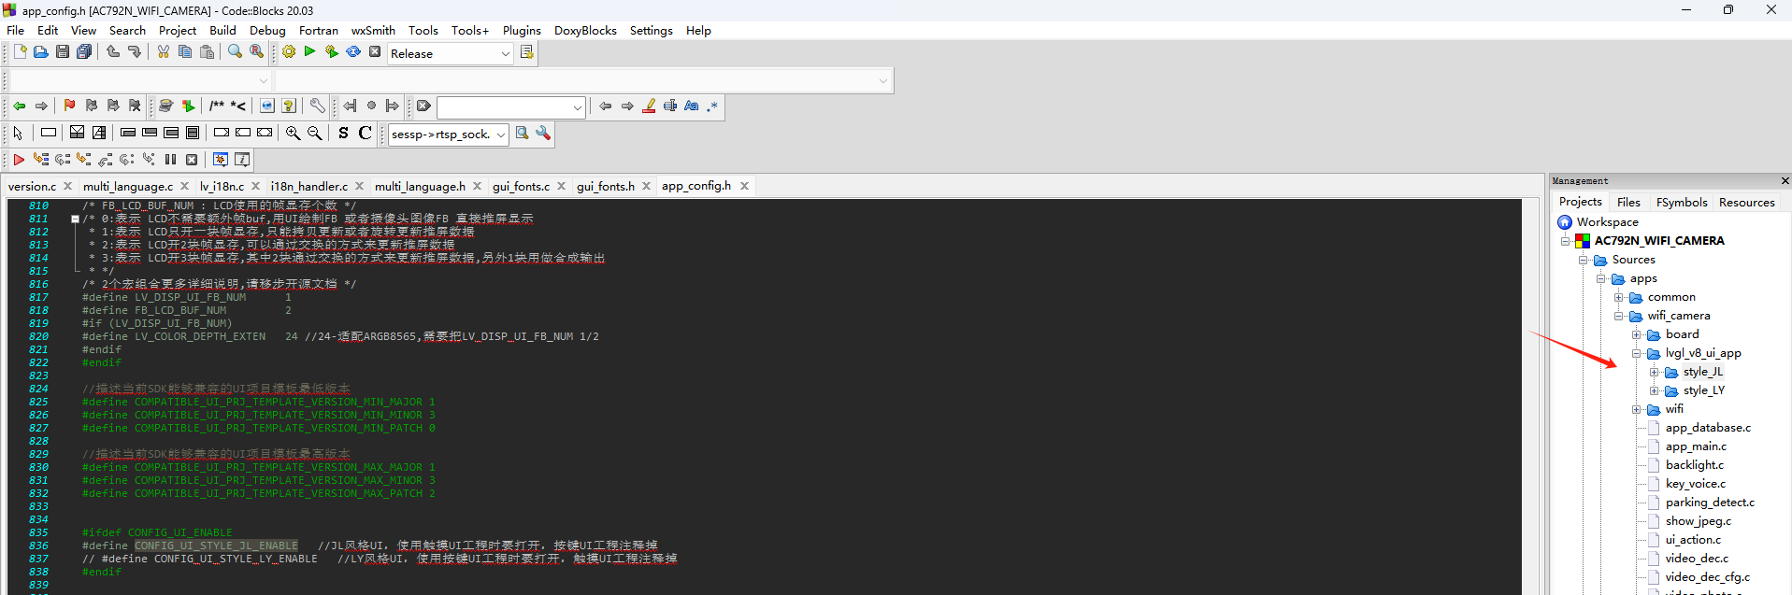Switch to the FSymbols tab in Management

(x=1682, y=202)
